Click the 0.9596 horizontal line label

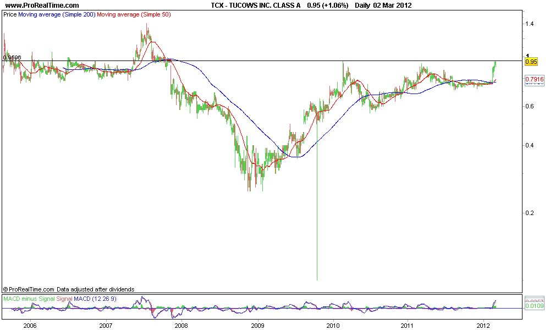(12, 58)
